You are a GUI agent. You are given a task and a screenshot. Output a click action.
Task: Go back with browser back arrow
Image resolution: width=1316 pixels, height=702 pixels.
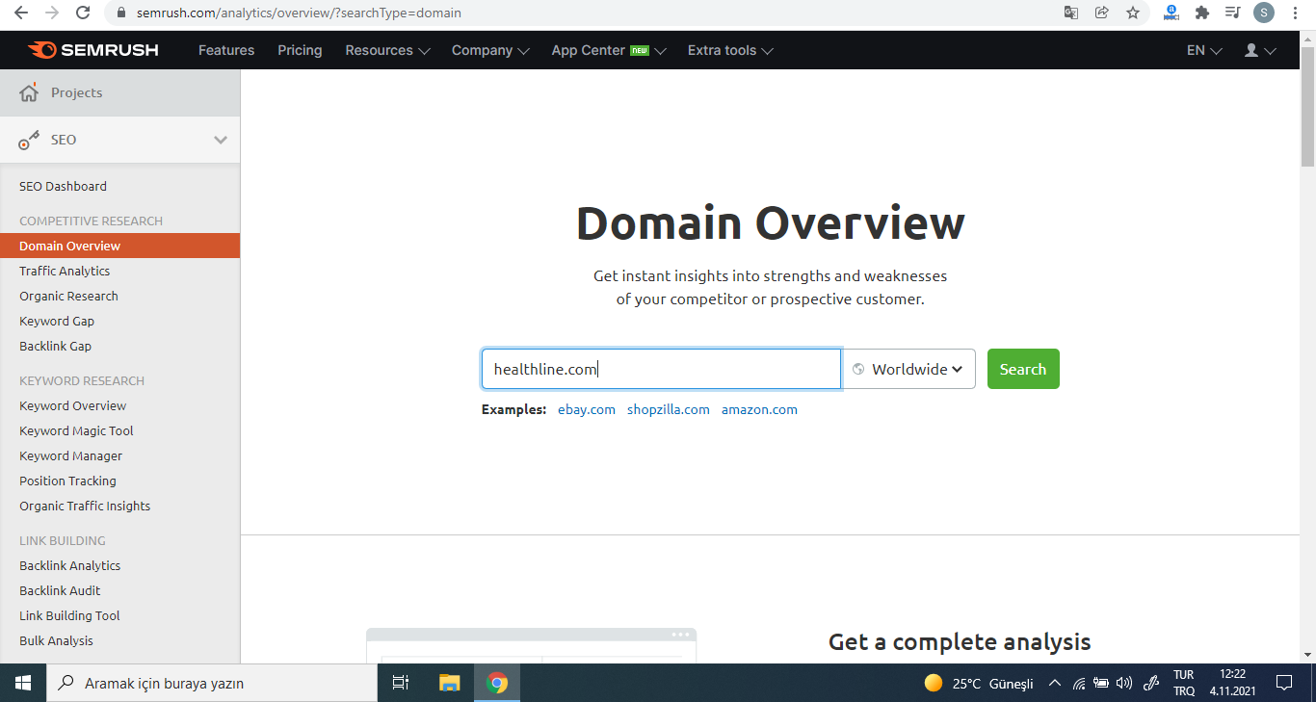point(21,13)
